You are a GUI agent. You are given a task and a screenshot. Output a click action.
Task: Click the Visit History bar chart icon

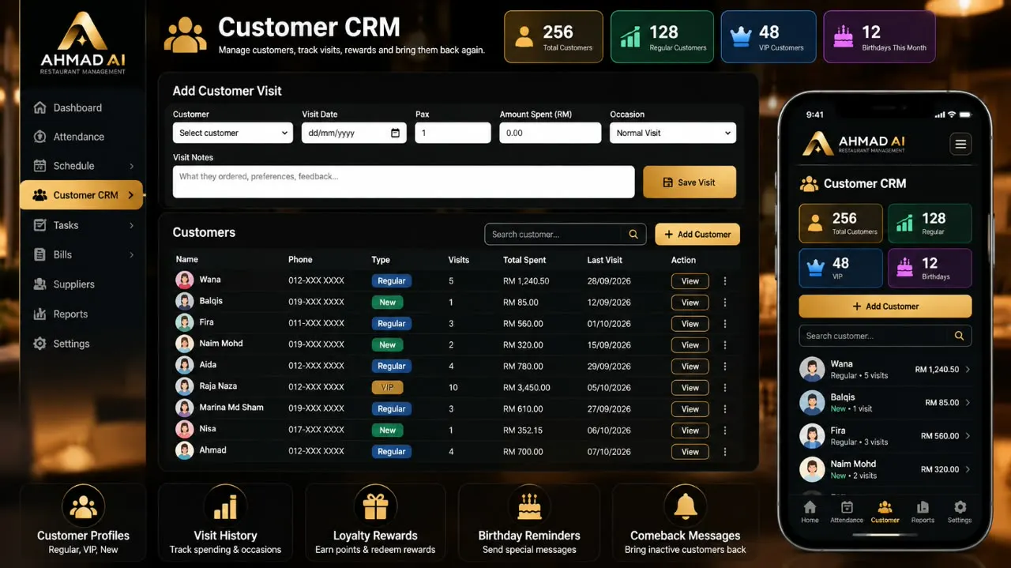click(x=225, y=507)
